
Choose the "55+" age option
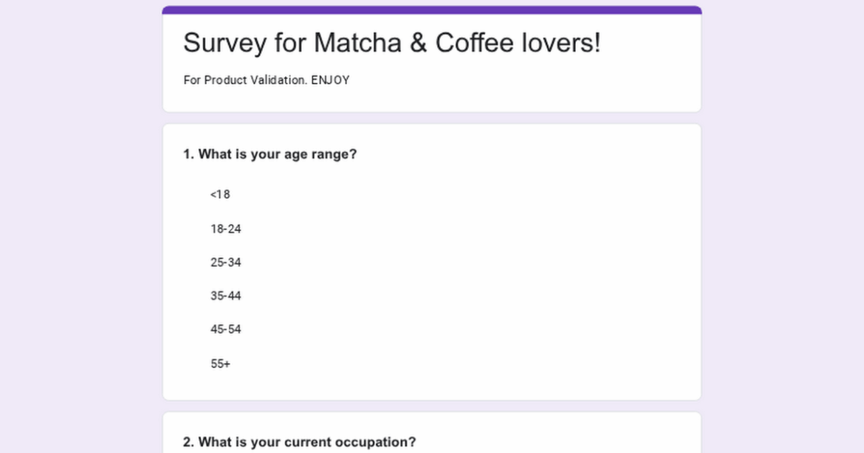tap(219, 363)
